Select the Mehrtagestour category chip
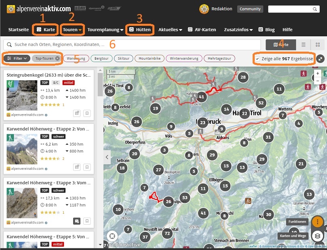The width and height of the screenshot is (327, 250). 219,58
